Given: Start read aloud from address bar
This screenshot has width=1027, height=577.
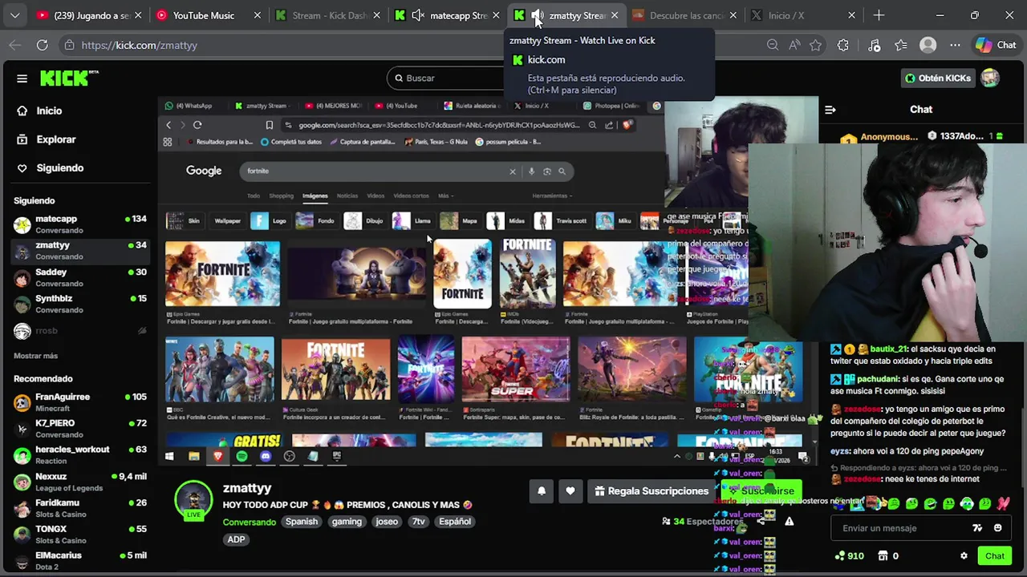Looking at the screenshot, I should pos(794,46).
